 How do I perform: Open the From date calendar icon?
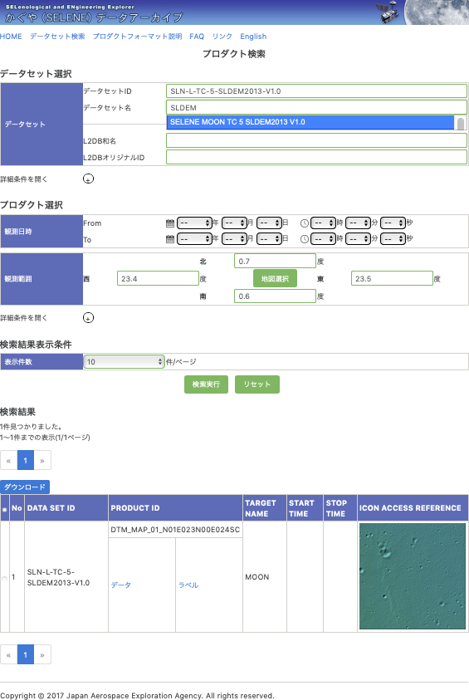point(170,223)
